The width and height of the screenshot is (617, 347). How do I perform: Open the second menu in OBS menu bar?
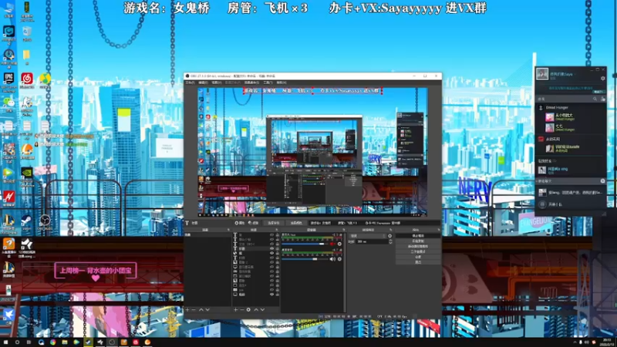click(x=203, y=83)
